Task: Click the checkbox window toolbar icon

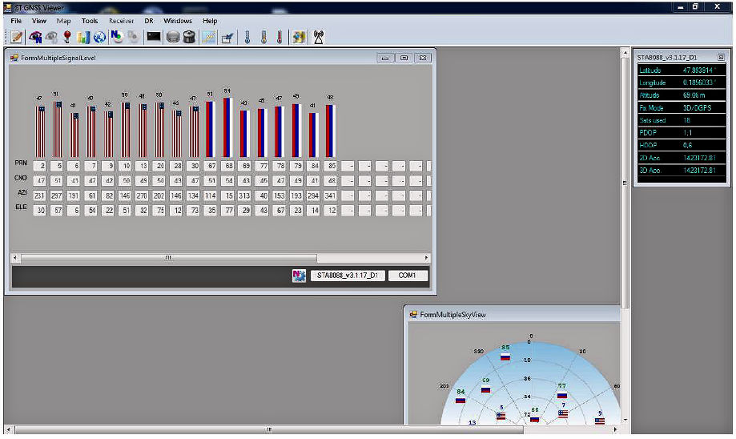Action: 227,37
